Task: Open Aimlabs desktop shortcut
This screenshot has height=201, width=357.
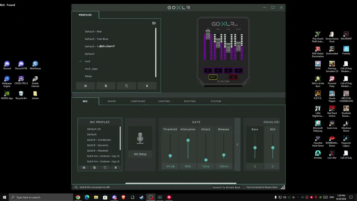Action: click(318, 155)
